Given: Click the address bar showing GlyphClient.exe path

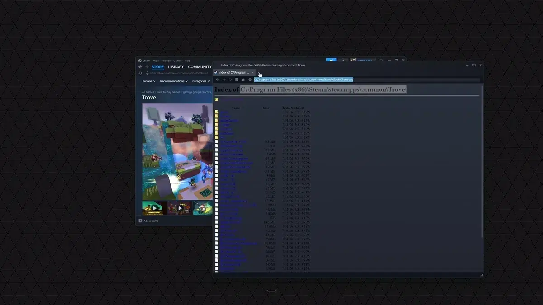Looking at the screenshot, I should tap(366, 80).
